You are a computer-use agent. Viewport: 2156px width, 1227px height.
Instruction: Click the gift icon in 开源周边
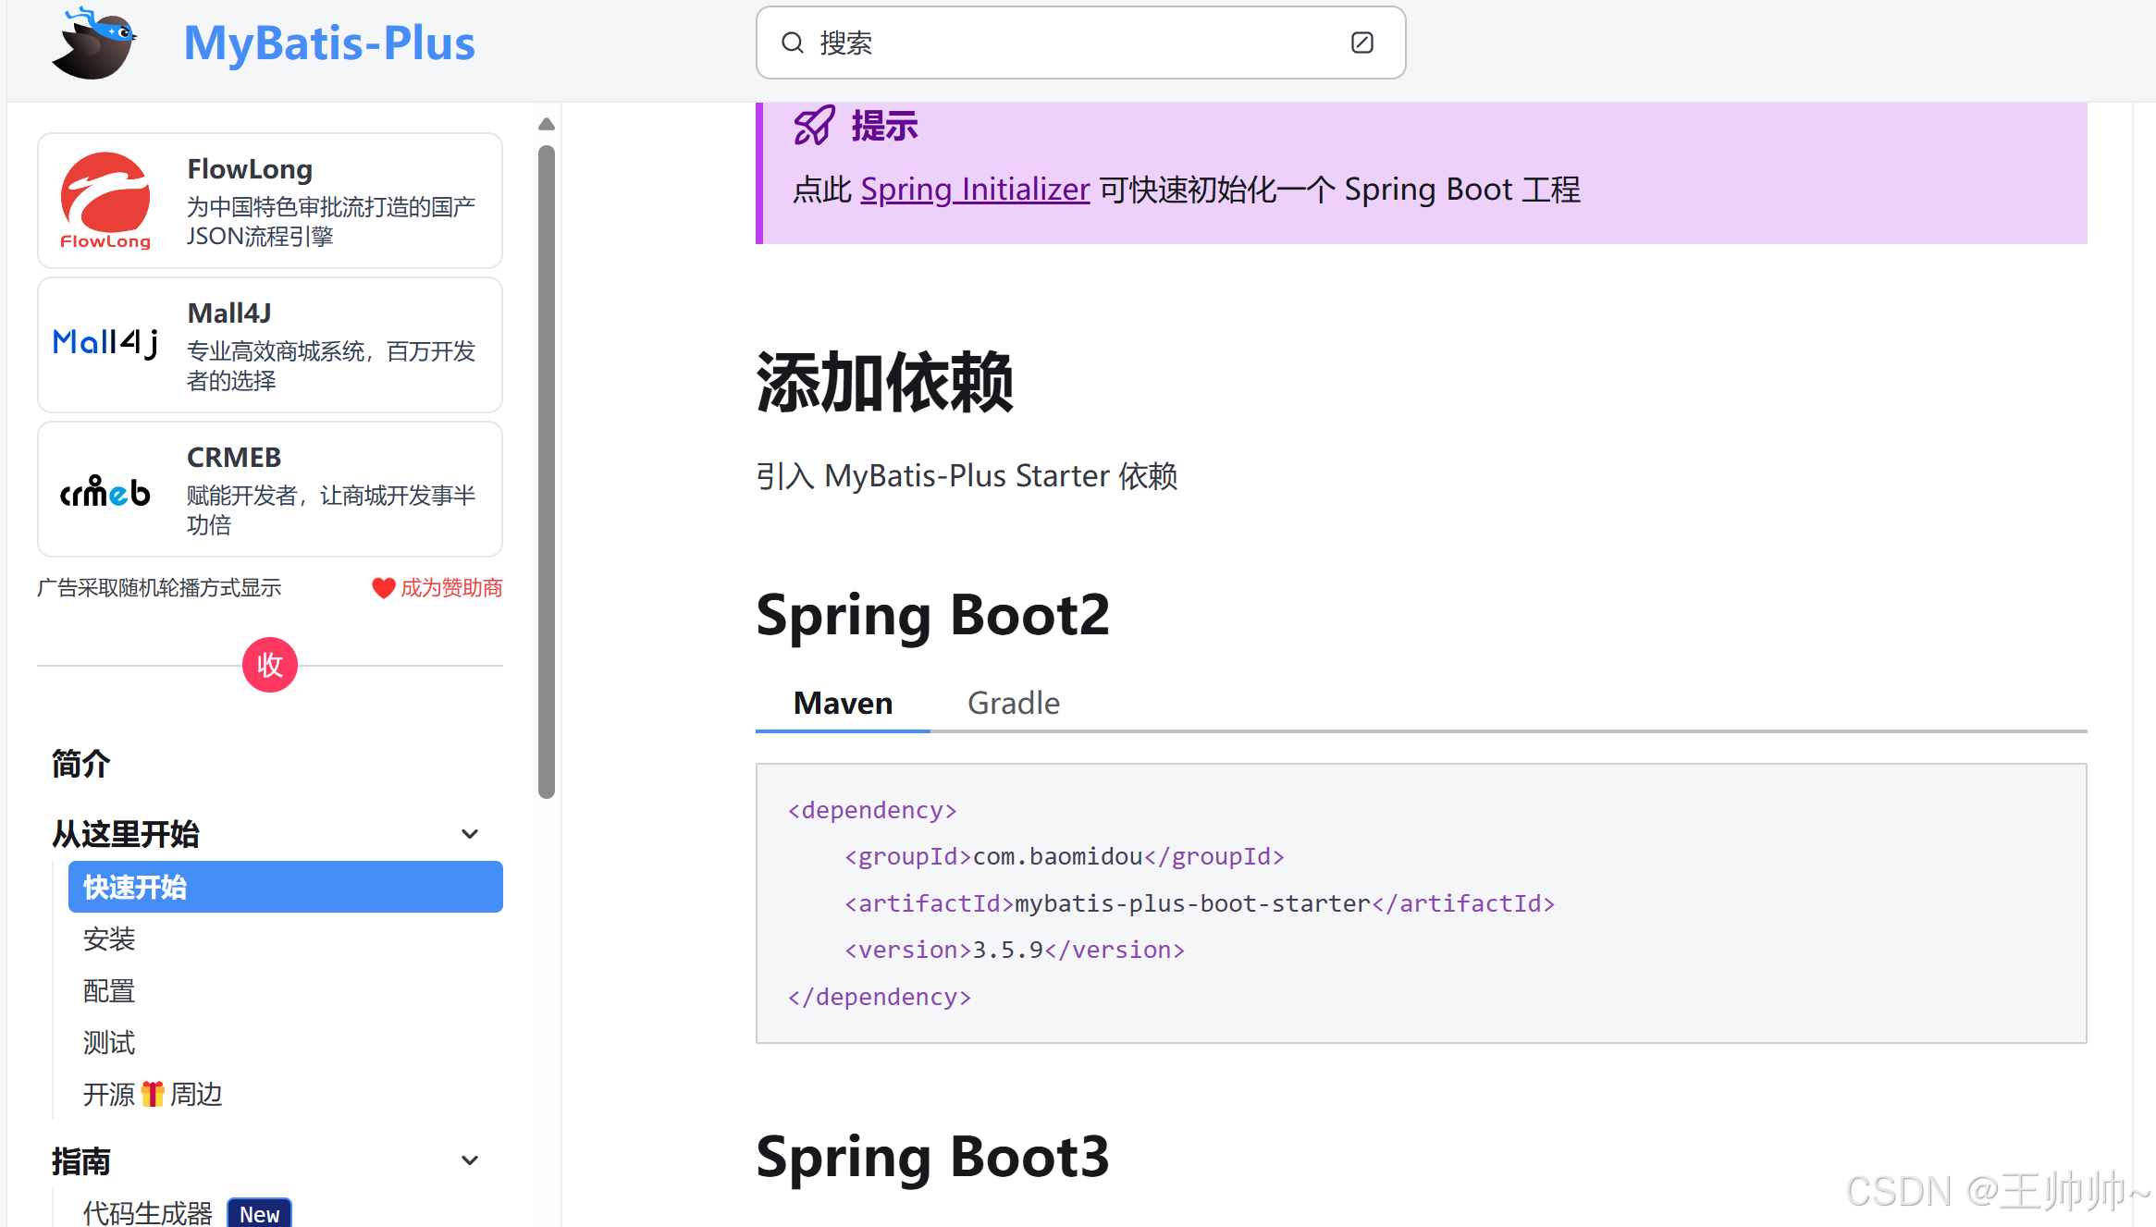pos(153,1095)
